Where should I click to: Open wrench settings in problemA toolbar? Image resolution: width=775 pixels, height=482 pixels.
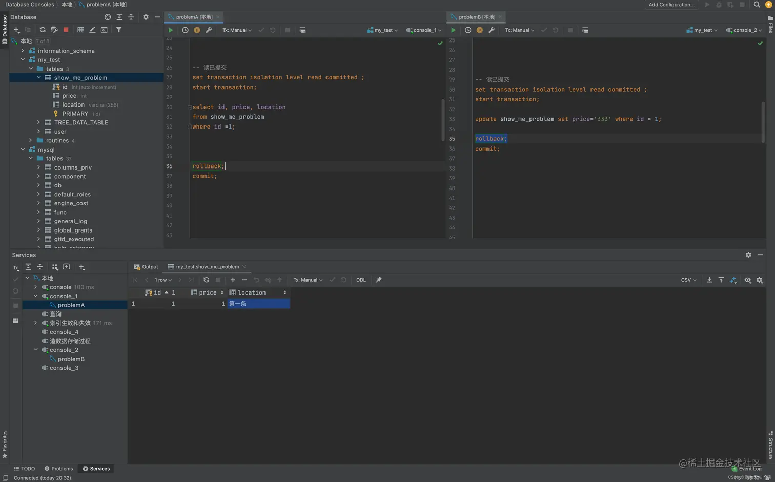tap(209, 30)
